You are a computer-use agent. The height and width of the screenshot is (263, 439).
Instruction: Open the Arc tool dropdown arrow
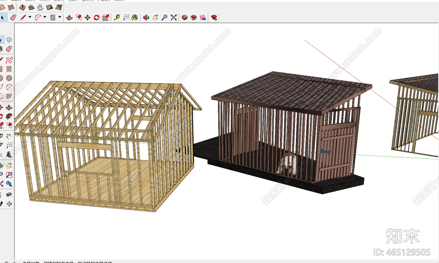[45, 17]
